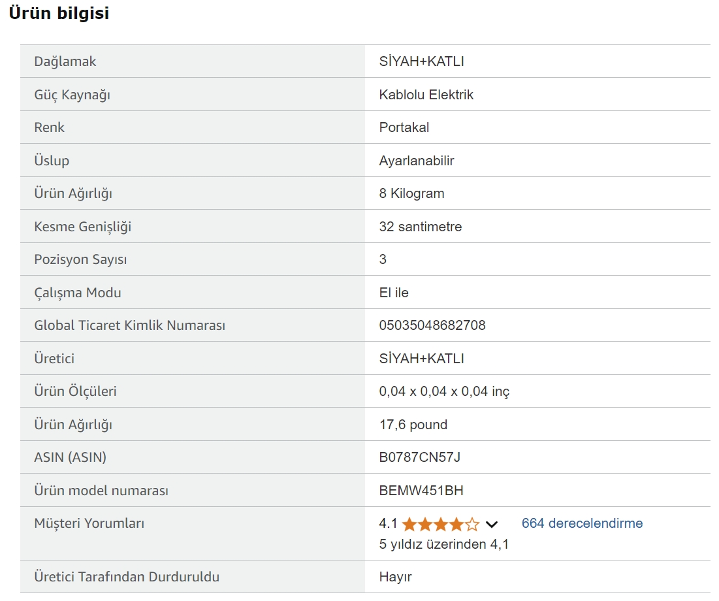Click the Ürün bilgisi heading

click(x=59, y=14)
